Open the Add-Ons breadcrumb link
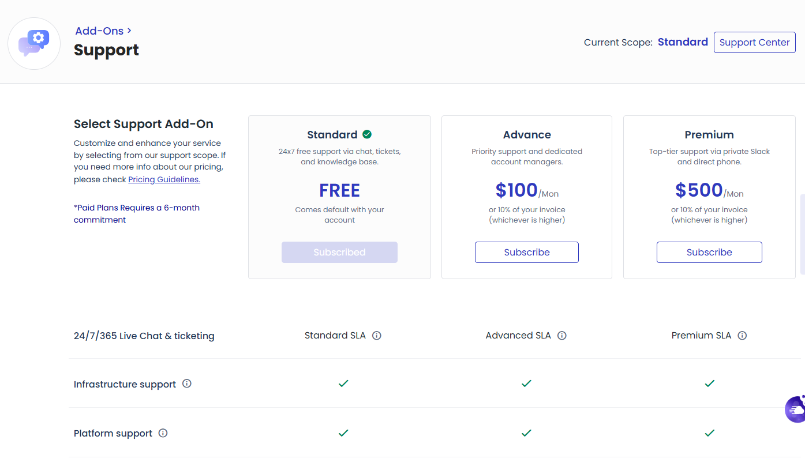Screen dimensions: 805x470 click(x=99, y=31)
